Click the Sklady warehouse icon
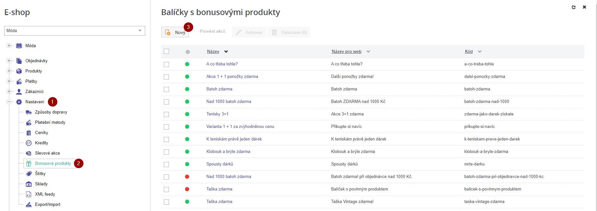The height and width of the screenshot is (211, 597). (29, 184)
